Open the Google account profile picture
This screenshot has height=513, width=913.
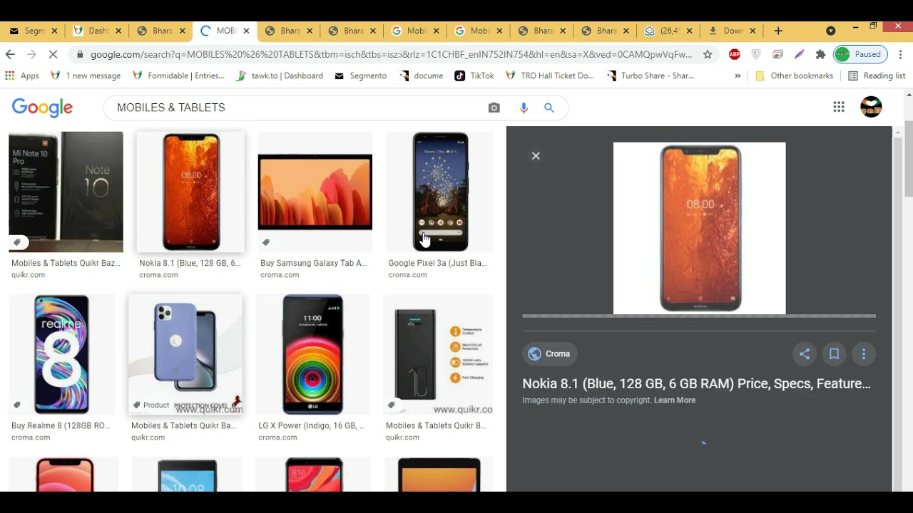(x=871, y=107)
